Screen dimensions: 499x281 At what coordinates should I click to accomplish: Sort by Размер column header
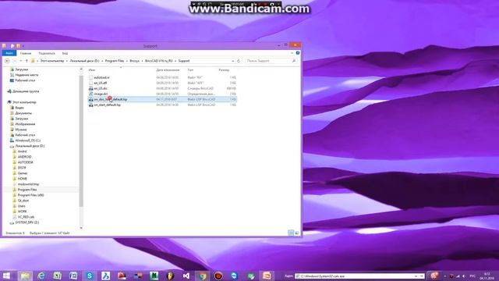pos(224,69)
